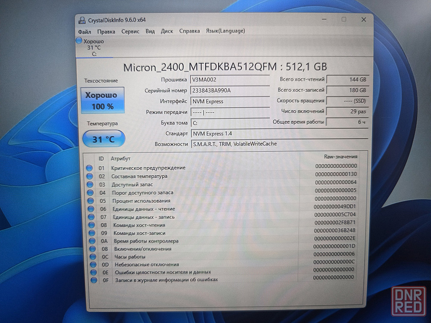Click the Техсостояние label

[x=101, y=81]
